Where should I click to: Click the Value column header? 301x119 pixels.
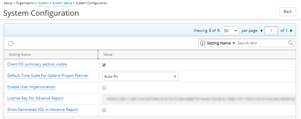point(108,54)
